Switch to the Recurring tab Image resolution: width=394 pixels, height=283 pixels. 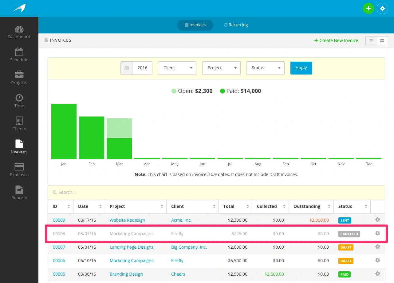[x=236, y=25]
